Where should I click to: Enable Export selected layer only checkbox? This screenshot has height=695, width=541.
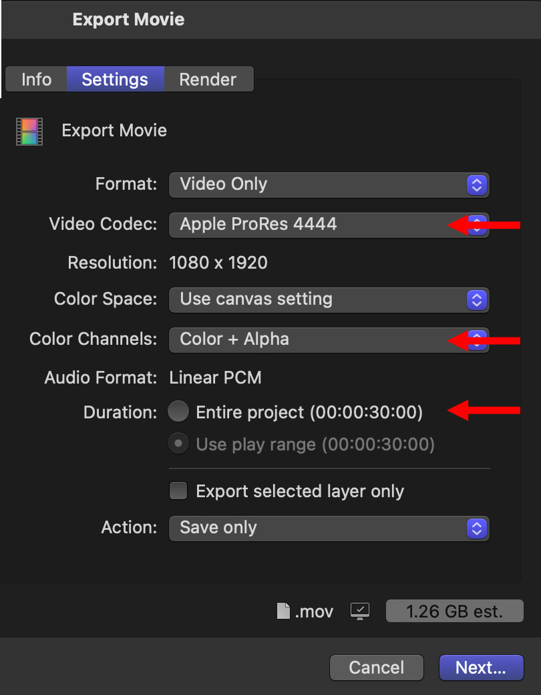point(178,492)
